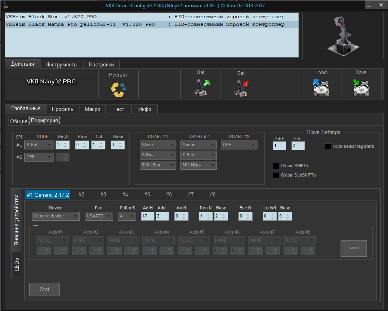
Task: Open SPI #1 MODE dropdown S-But
Action: 39,145
